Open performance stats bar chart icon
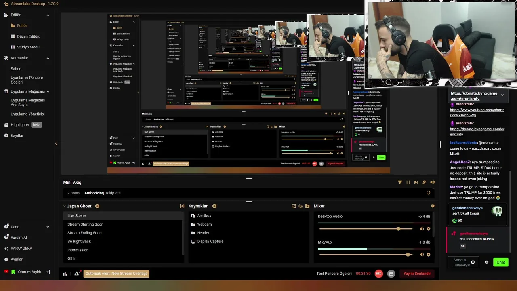This screenshot has width=517, height=291. [x=65, y=274]
